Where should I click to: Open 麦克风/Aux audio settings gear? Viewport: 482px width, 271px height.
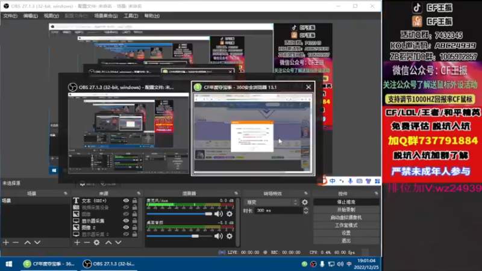point(230,214)
